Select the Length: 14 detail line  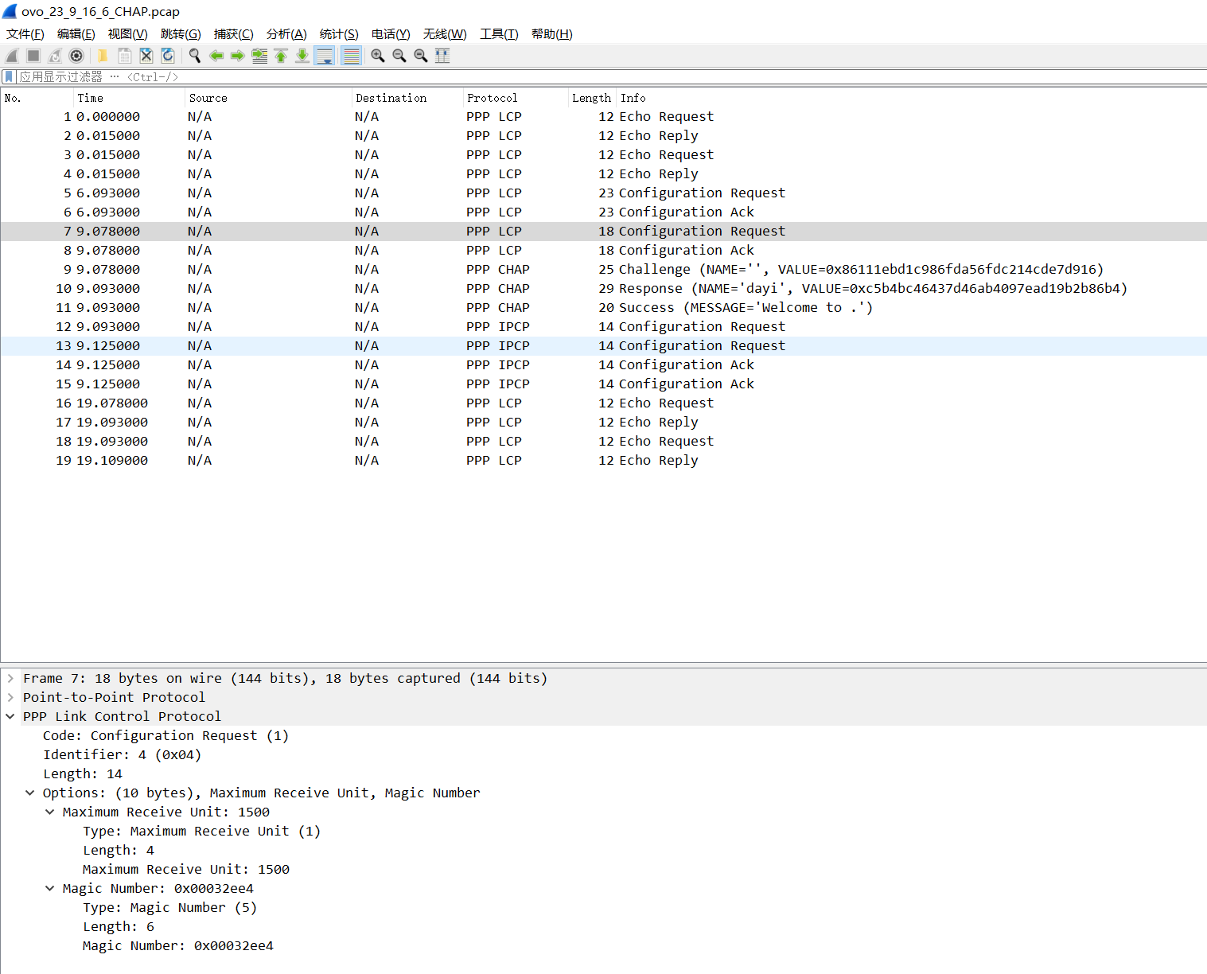(83, 773)
